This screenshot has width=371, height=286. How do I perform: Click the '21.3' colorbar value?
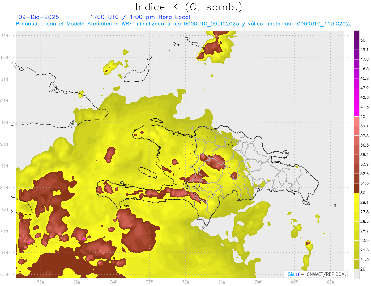(364, 259)
